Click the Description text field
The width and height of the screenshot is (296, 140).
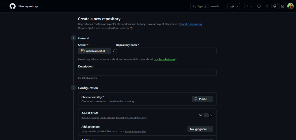(x=147, y=72)
